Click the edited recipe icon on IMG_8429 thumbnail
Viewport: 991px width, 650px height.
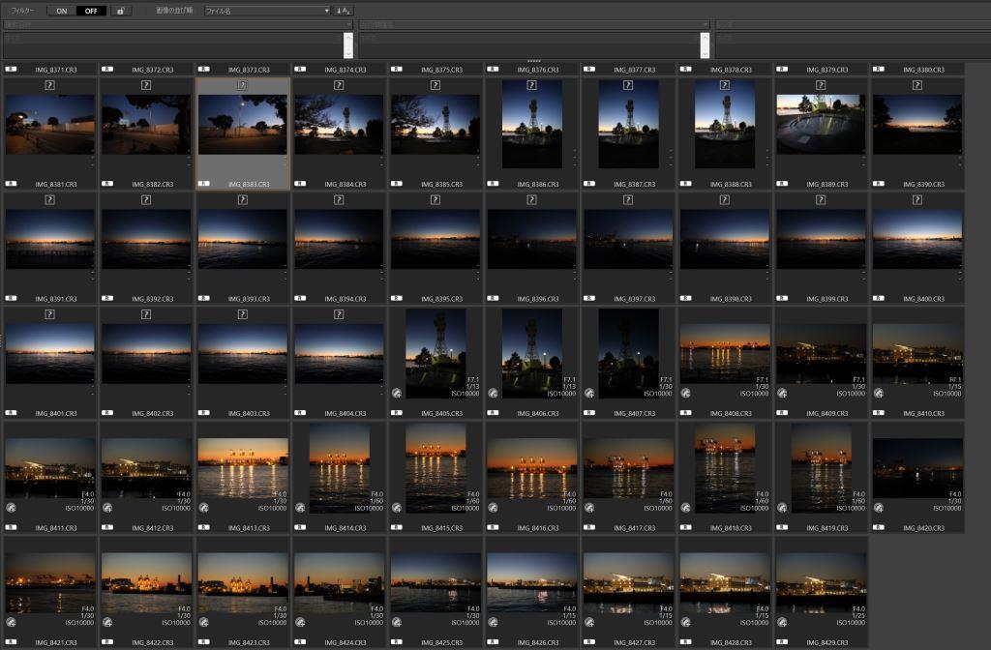coord(781,622)
